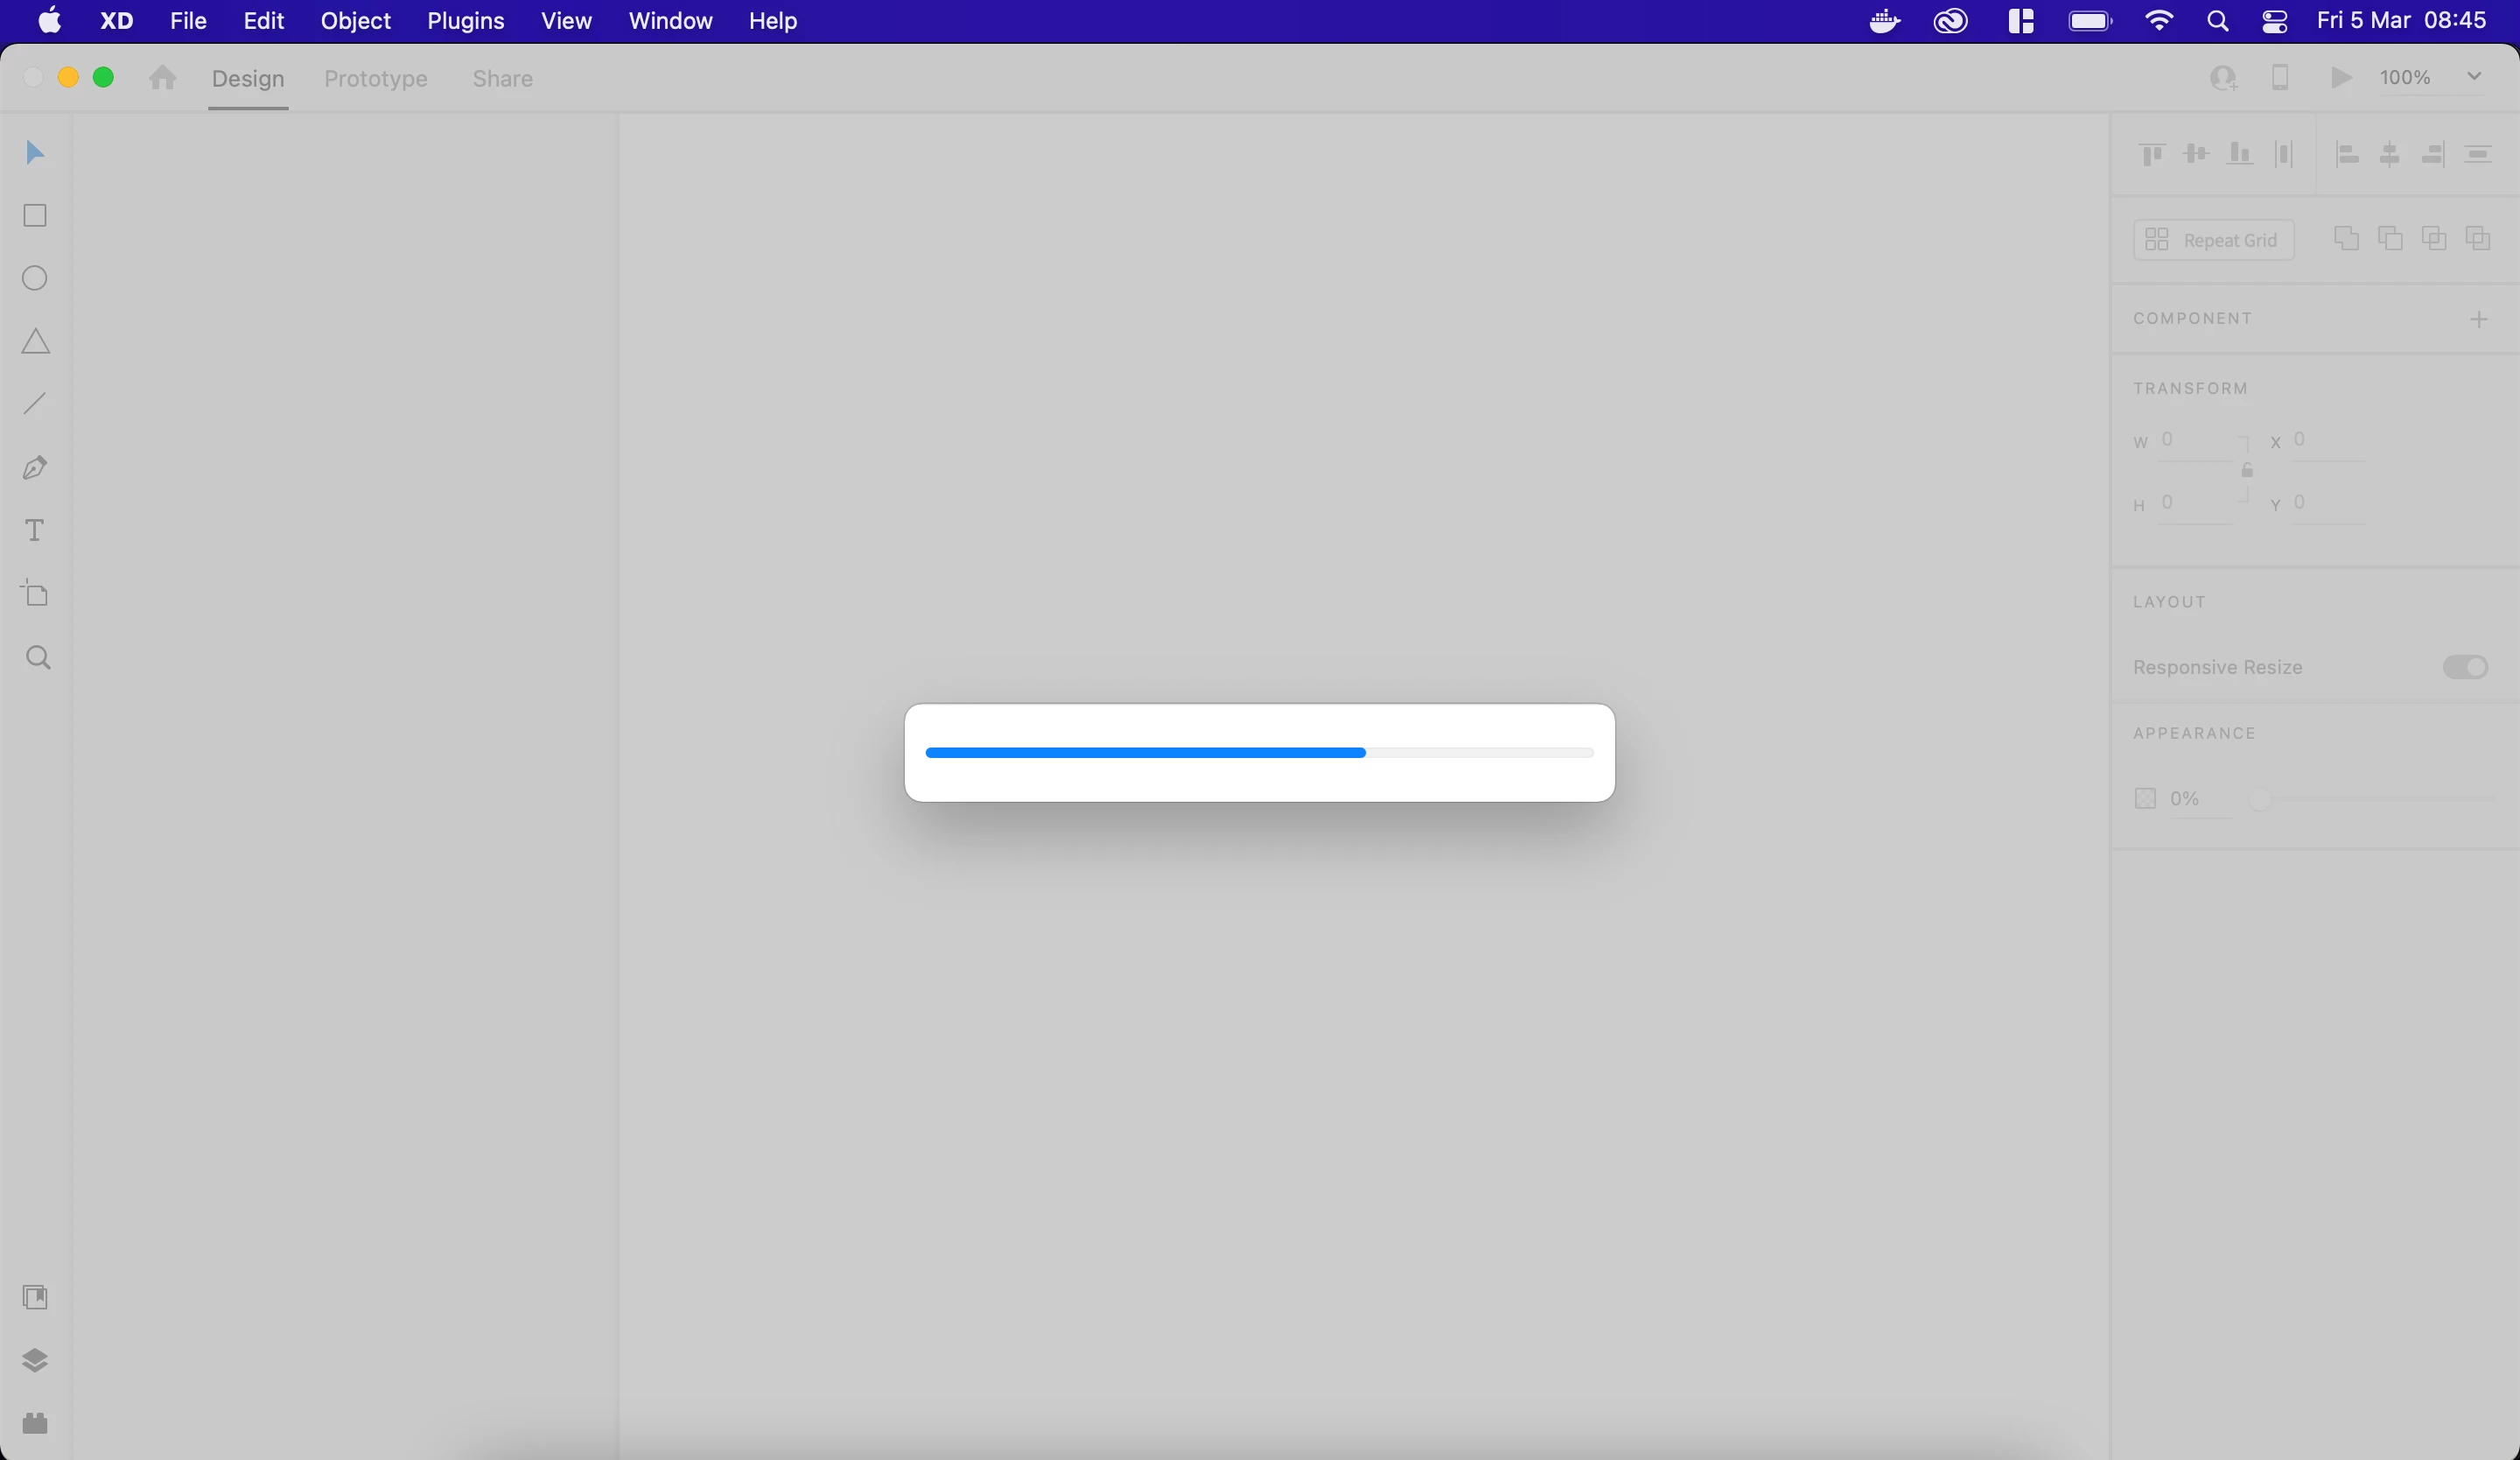Open the Plugins panel icon
Image resolution: width=2520 pixels, height=1460 pixels.
tap(35, 1423)
